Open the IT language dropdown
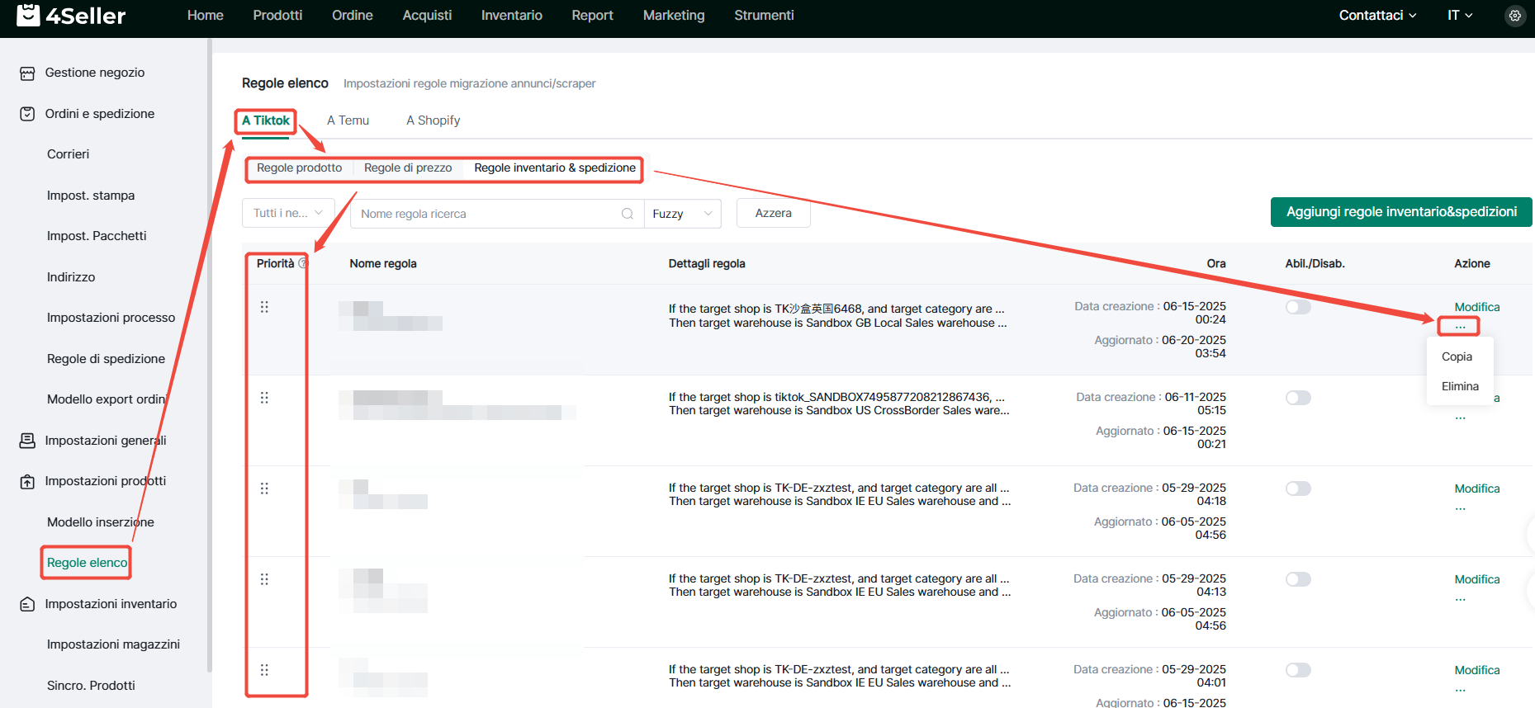1535x708 pixels. pyautogui.click(x=1460, y=16)
